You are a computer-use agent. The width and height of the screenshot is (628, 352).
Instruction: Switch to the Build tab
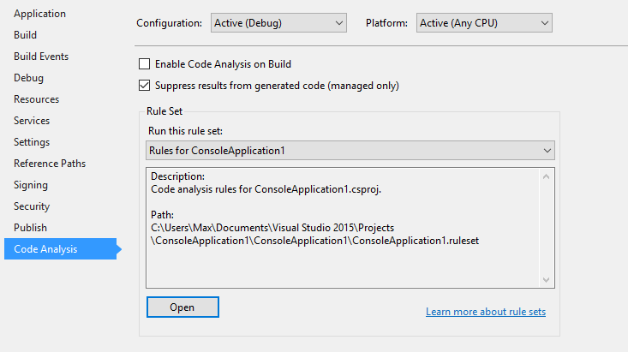click(25, 35)
